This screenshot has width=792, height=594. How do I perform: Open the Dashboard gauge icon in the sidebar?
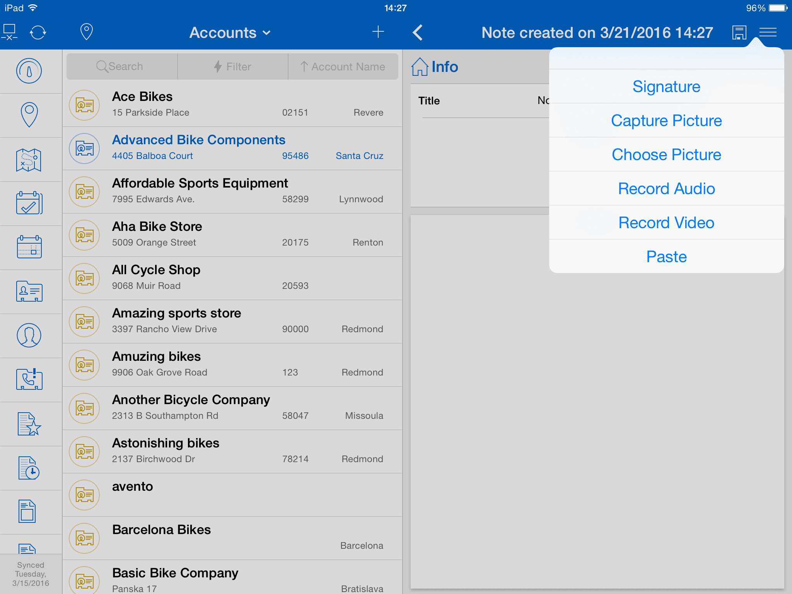pyautogui.click(x=29, y=71)
